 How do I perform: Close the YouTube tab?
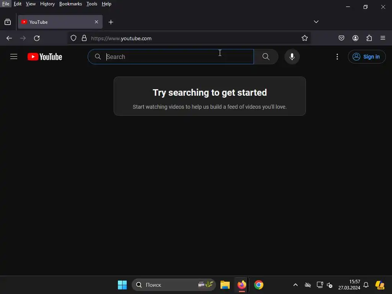coord(96,22)
